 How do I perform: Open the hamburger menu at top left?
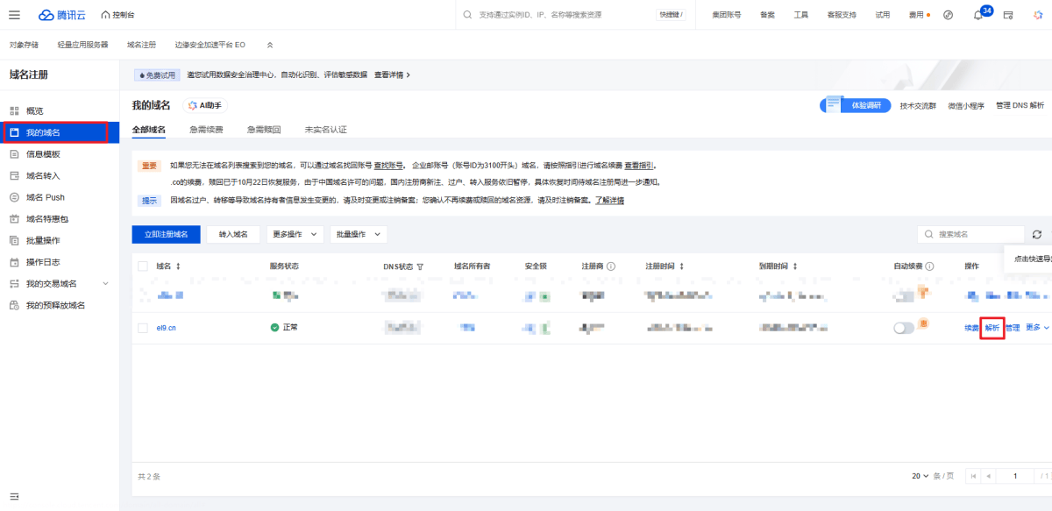(14, 15)
